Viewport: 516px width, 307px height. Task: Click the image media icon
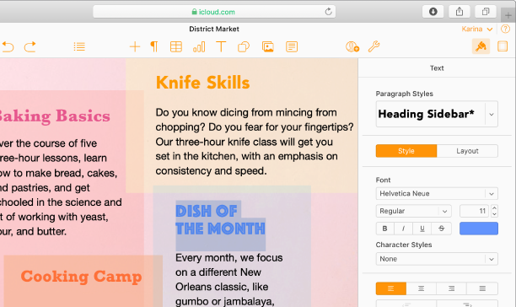click(x=268, y=47)
